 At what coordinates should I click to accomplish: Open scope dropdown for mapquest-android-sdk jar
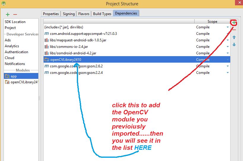point(228,40)
